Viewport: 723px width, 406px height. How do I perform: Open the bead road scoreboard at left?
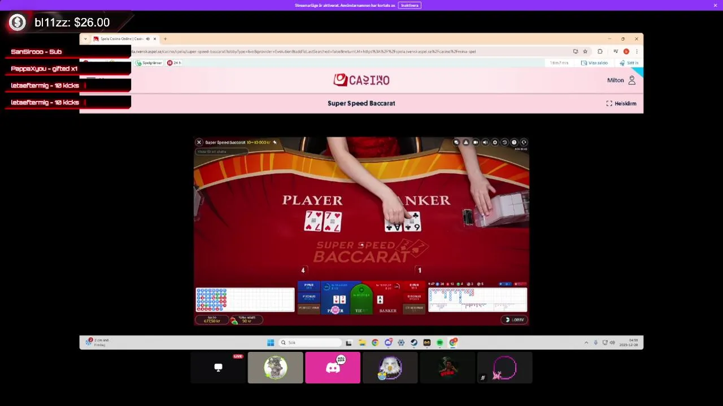tap(245, 300)
